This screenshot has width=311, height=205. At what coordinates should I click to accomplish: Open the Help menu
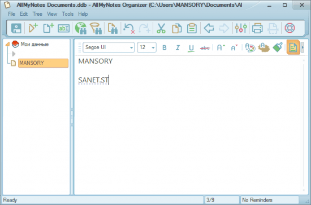(x=83, y=14)
